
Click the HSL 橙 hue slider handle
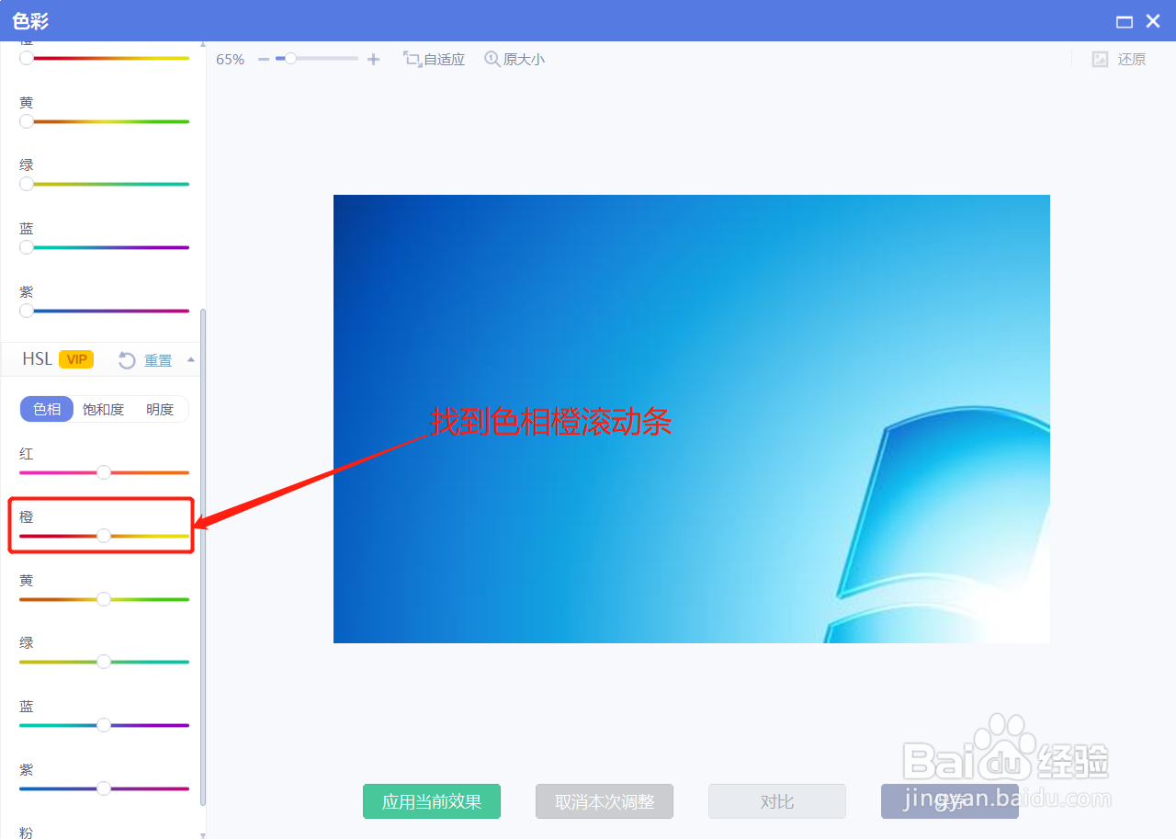click(x=104, y=536)
